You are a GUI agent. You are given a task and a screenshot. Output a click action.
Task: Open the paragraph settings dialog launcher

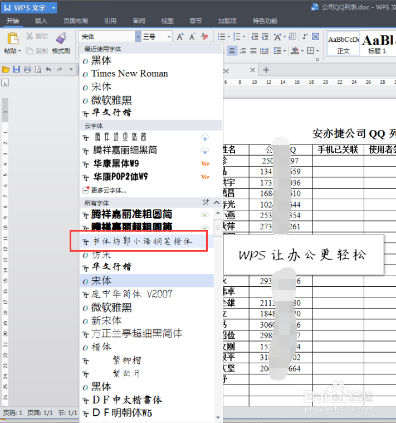317,59
